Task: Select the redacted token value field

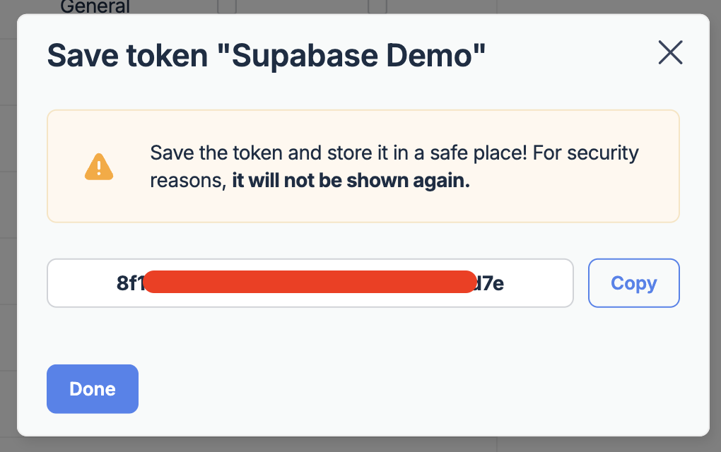Action: pyautogui.click(x=310, y=282)
